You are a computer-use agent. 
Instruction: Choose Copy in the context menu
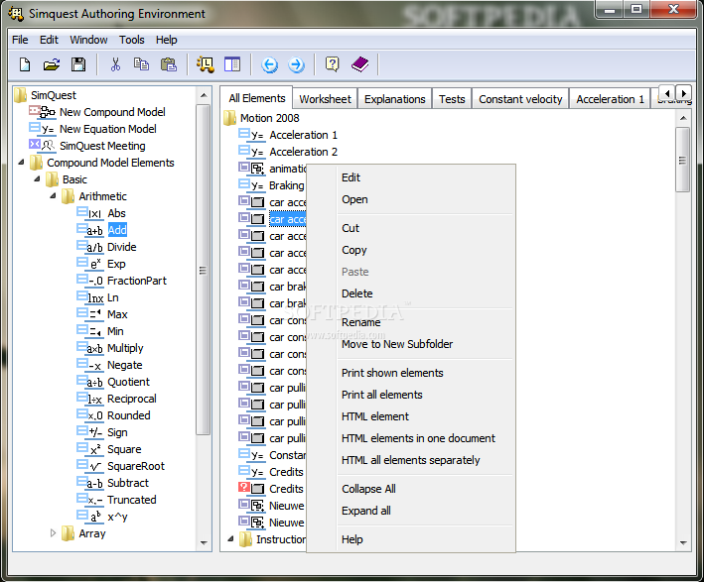click(x=410, y=250)
